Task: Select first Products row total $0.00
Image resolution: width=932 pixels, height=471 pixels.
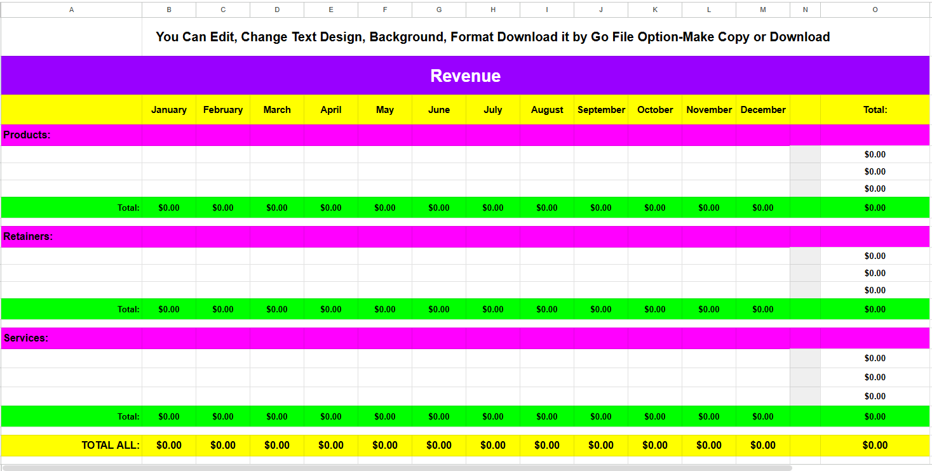Action: 875,154
